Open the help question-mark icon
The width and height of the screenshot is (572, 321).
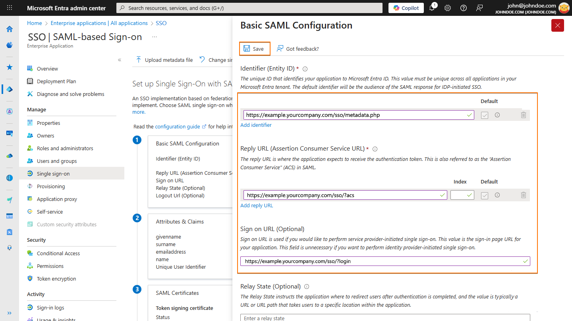(463, 8)
